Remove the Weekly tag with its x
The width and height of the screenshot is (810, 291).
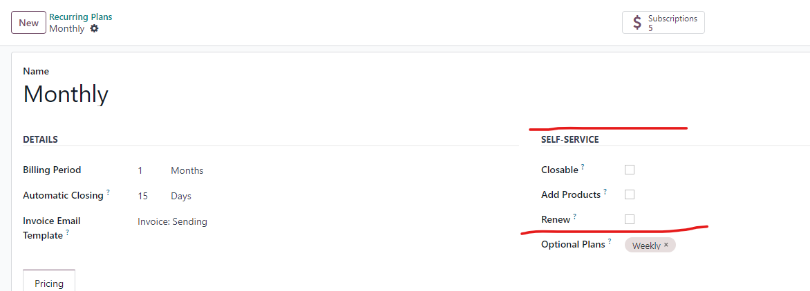[x=666, y=245]
